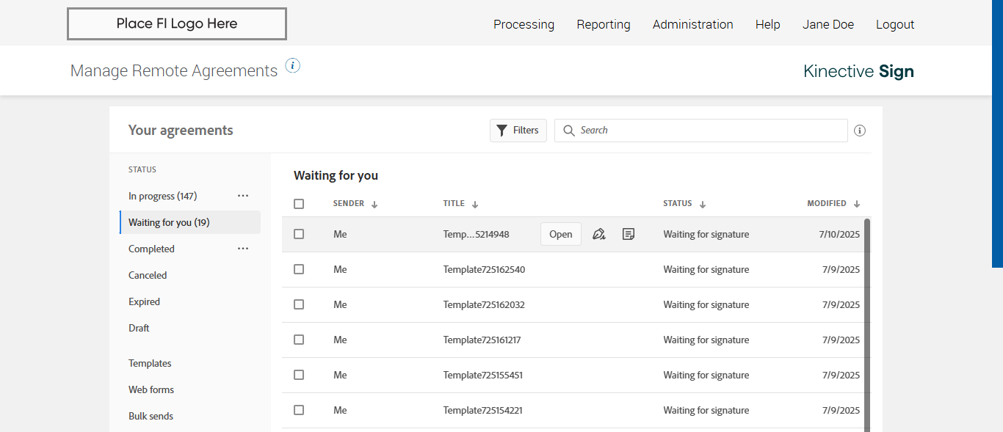Image resolution: width=1003 pixels, height=432 pixels.
Task: Click the notes icon in first agreement row
Action: [629, 235]
